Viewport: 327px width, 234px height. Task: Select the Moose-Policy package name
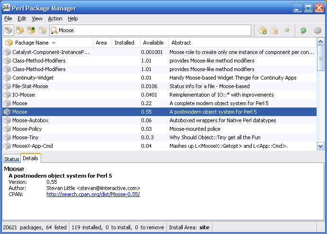(27, 129)
